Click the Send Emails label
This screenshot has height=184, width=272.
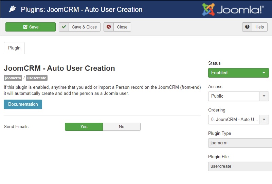pyautogui.click(x=16, y=126)
